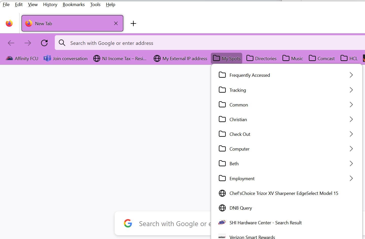
Task: Click the forward navigation arrow
Action: pyautogui.click(x=28, y=43)
